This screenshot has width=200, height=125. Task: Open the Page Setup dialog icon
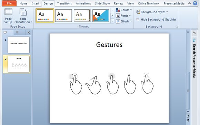8,12
